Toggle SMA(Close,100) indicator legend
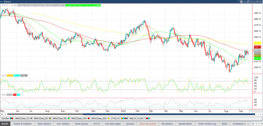The width and height of the screenshot is (263, 126). pos(80,119)
